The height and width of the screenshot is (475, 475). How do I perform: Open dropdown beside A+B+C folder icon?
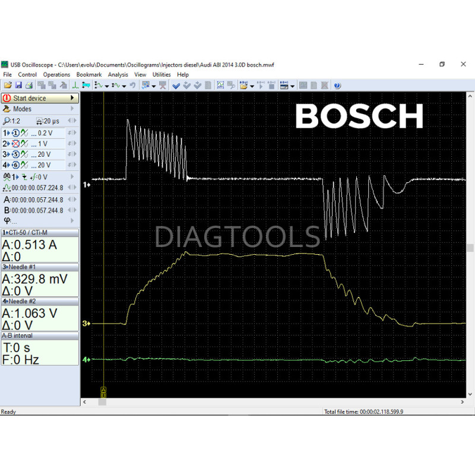point(252,86)
